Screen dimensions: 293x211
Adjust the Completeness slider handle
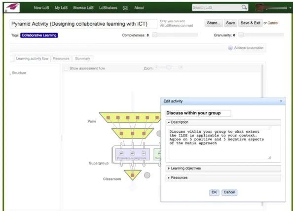coord(154,35)
